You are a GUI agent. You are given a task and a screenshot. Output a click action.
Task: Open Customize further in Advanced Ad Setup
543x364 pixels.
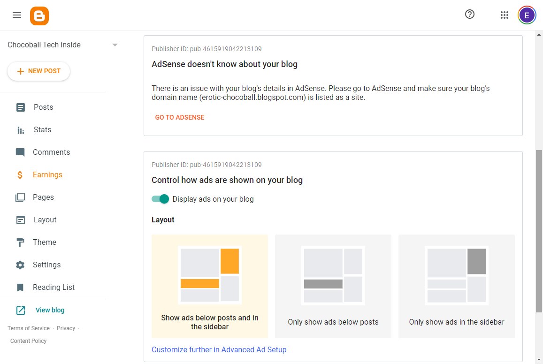219,349
